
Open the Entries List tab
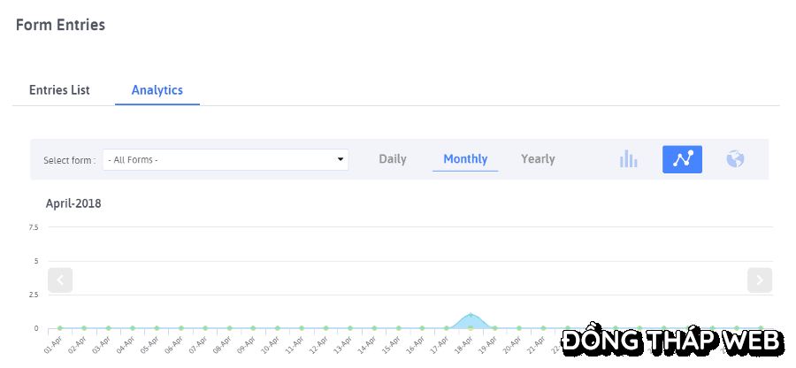59,90
